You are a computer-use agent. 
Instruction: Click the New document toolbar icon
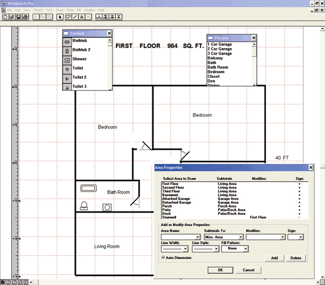tap(5, 17)
